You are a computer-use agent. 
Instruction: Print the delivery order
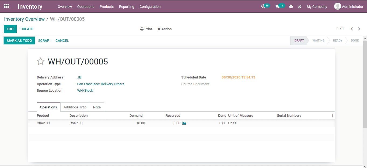tap(146, 29)
